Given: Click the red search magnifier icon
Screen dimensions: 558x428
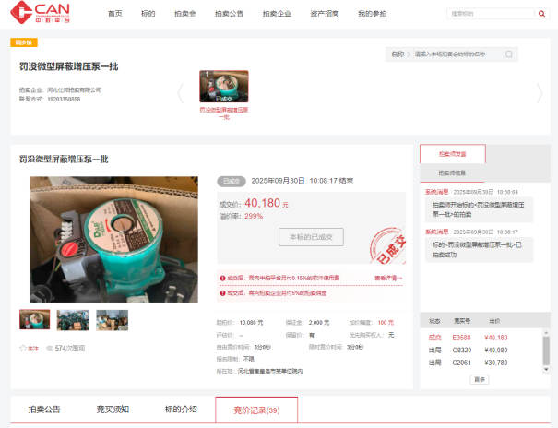Looking at the screenshot, I should coord(541,14).
